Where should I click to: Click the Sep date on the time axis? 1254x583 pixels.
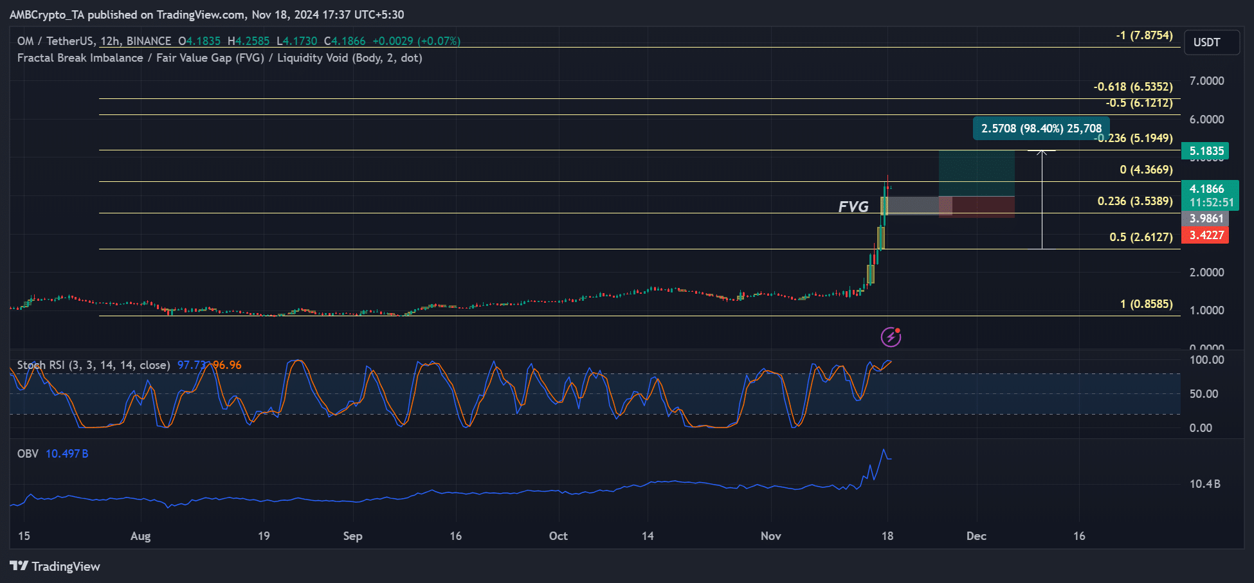click(x=352, y=536)
